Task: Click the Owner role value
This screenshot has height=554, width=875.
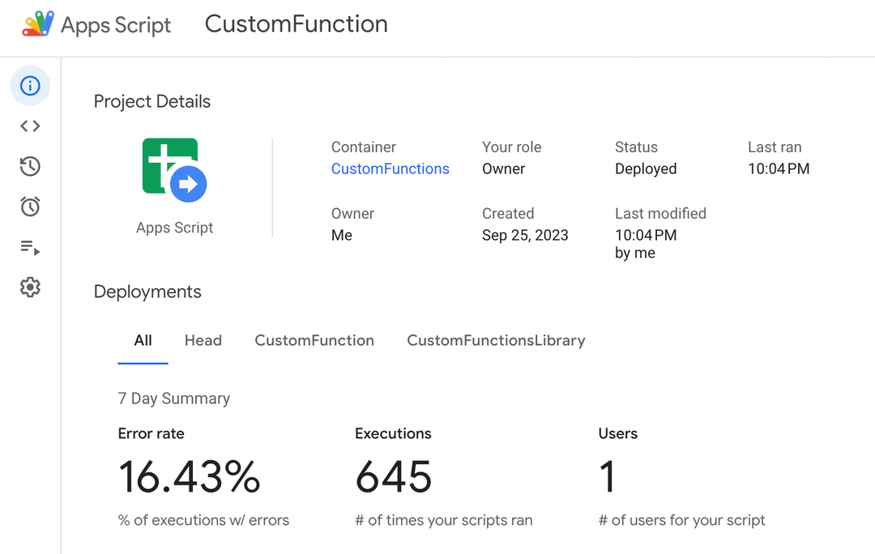Action: pos(503,169)
